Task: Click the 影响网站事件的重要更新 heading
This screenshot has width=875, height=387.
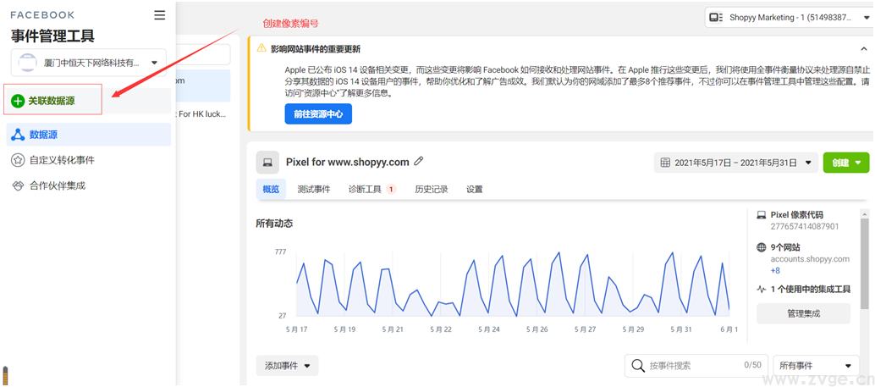Action: [x=316, y=49]
